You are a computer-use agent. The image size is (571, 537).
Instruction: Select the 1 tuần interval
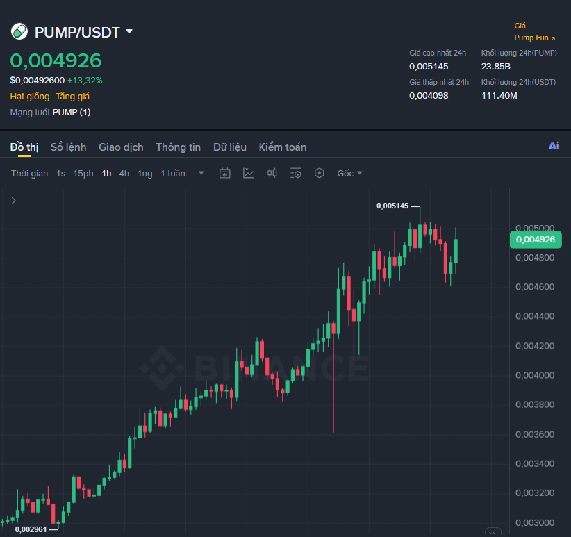click(x=172, y=173)
